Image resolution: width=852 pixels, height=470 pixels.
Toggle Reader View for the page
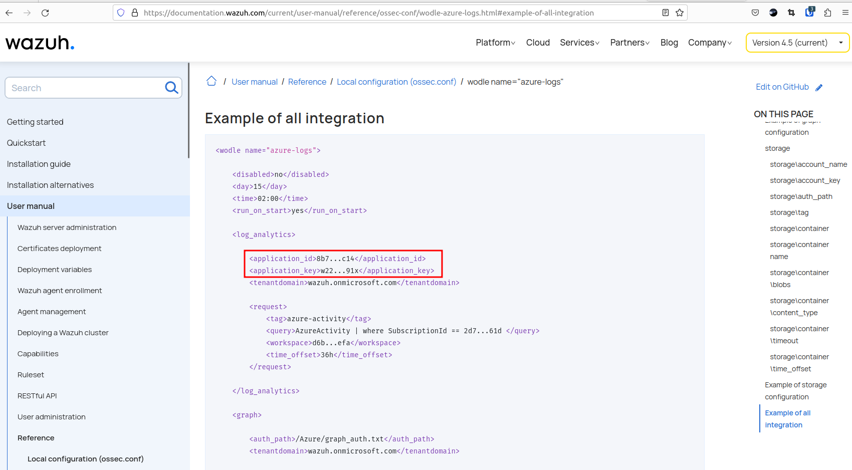(x=665, y=13)
